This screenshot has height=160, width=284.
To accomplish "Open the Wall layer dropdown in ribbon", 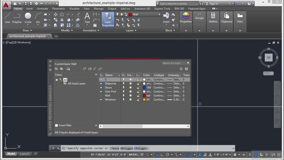I will pos(160,15).
